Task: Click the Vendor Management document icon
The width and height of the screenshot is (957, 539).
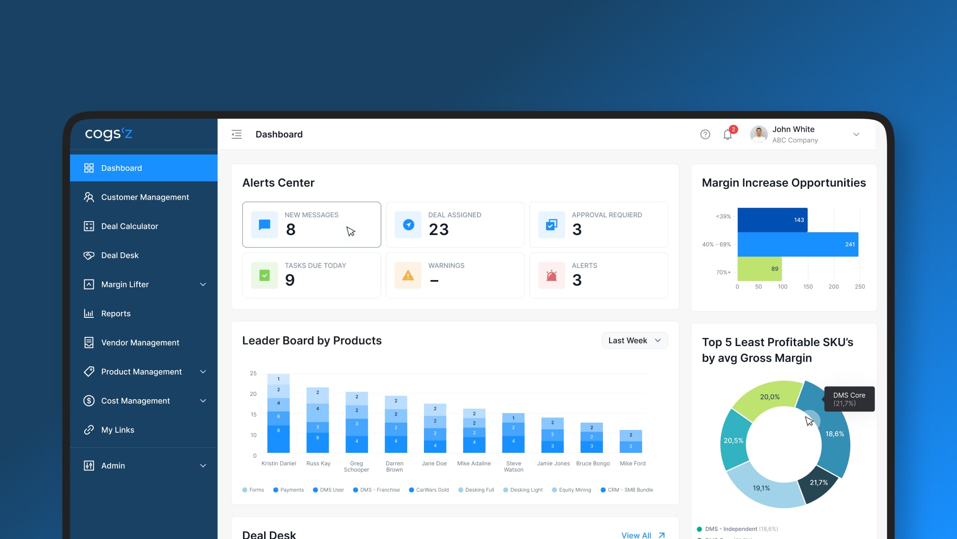Action: [89, 343]
